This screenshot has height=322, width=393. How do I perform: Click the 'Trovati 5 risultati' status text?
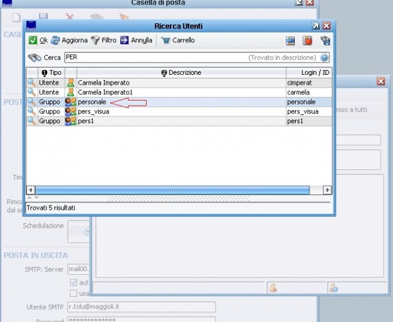point(51,208)
